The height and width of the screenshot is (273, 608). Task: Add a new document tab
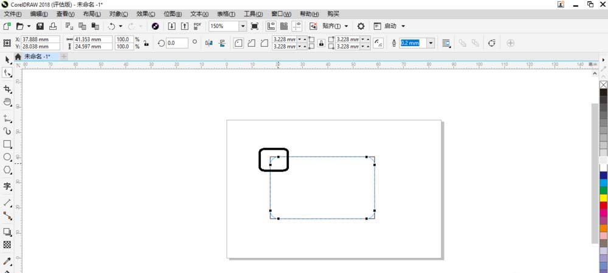coord(64,56)
